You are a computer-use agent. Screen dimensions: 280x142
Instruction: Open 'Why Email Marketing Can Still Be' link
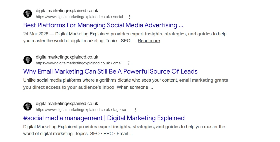pyautogui.click(x=110, y=72)
